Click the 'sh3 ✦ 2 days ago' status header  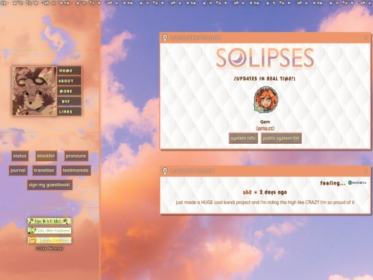click(265, 192)
